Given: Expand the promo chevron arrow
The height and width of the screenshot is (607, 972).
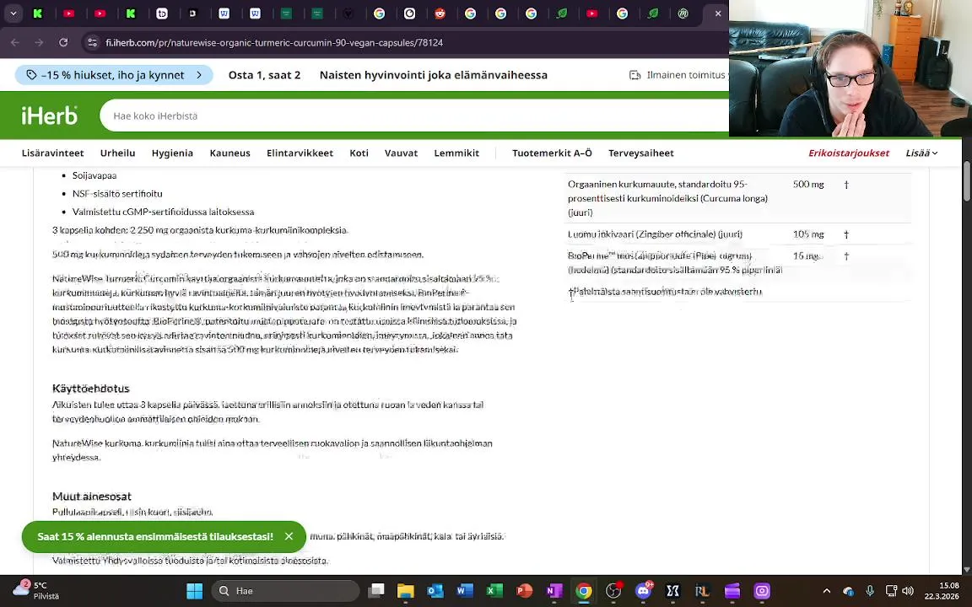Looking at the screenshot, I should point(199,75).
